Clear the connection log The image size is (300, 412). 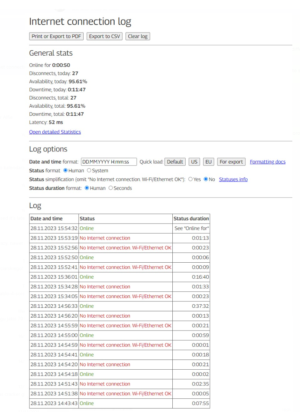[x=138, y=36]
